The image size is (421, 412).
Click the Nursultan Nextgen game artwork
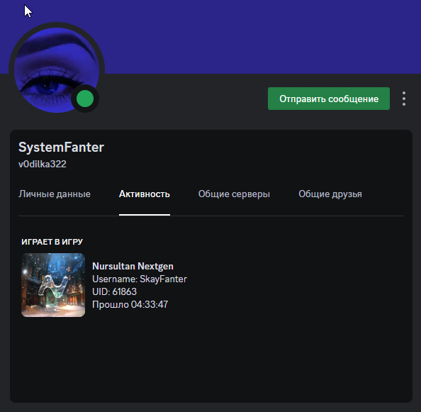pyautogui.click(x=53, y=285)
